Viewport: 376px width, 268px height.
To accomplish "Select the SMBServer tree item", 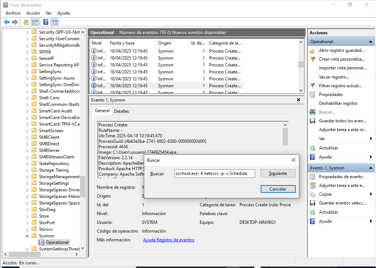I will click(49, 150).
